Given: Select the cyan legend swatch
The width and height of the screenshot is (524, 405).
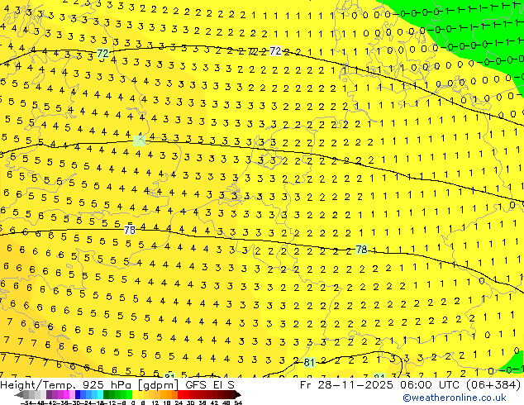Looking at the screenshot, I should coord(101,394).
